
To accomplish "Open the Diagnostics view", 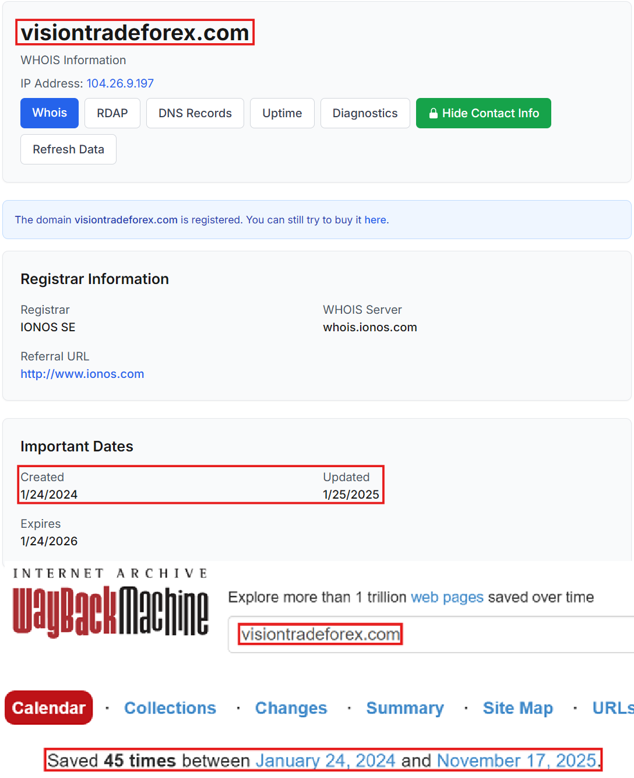I will (365, 113).
